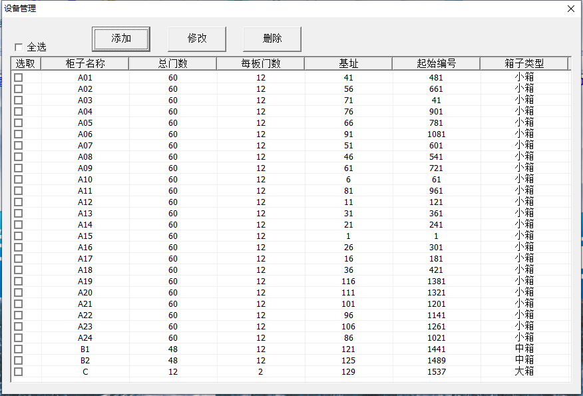Check the box for cabinet A01
This screenshot has width=583, height=396.
[18, 78]
